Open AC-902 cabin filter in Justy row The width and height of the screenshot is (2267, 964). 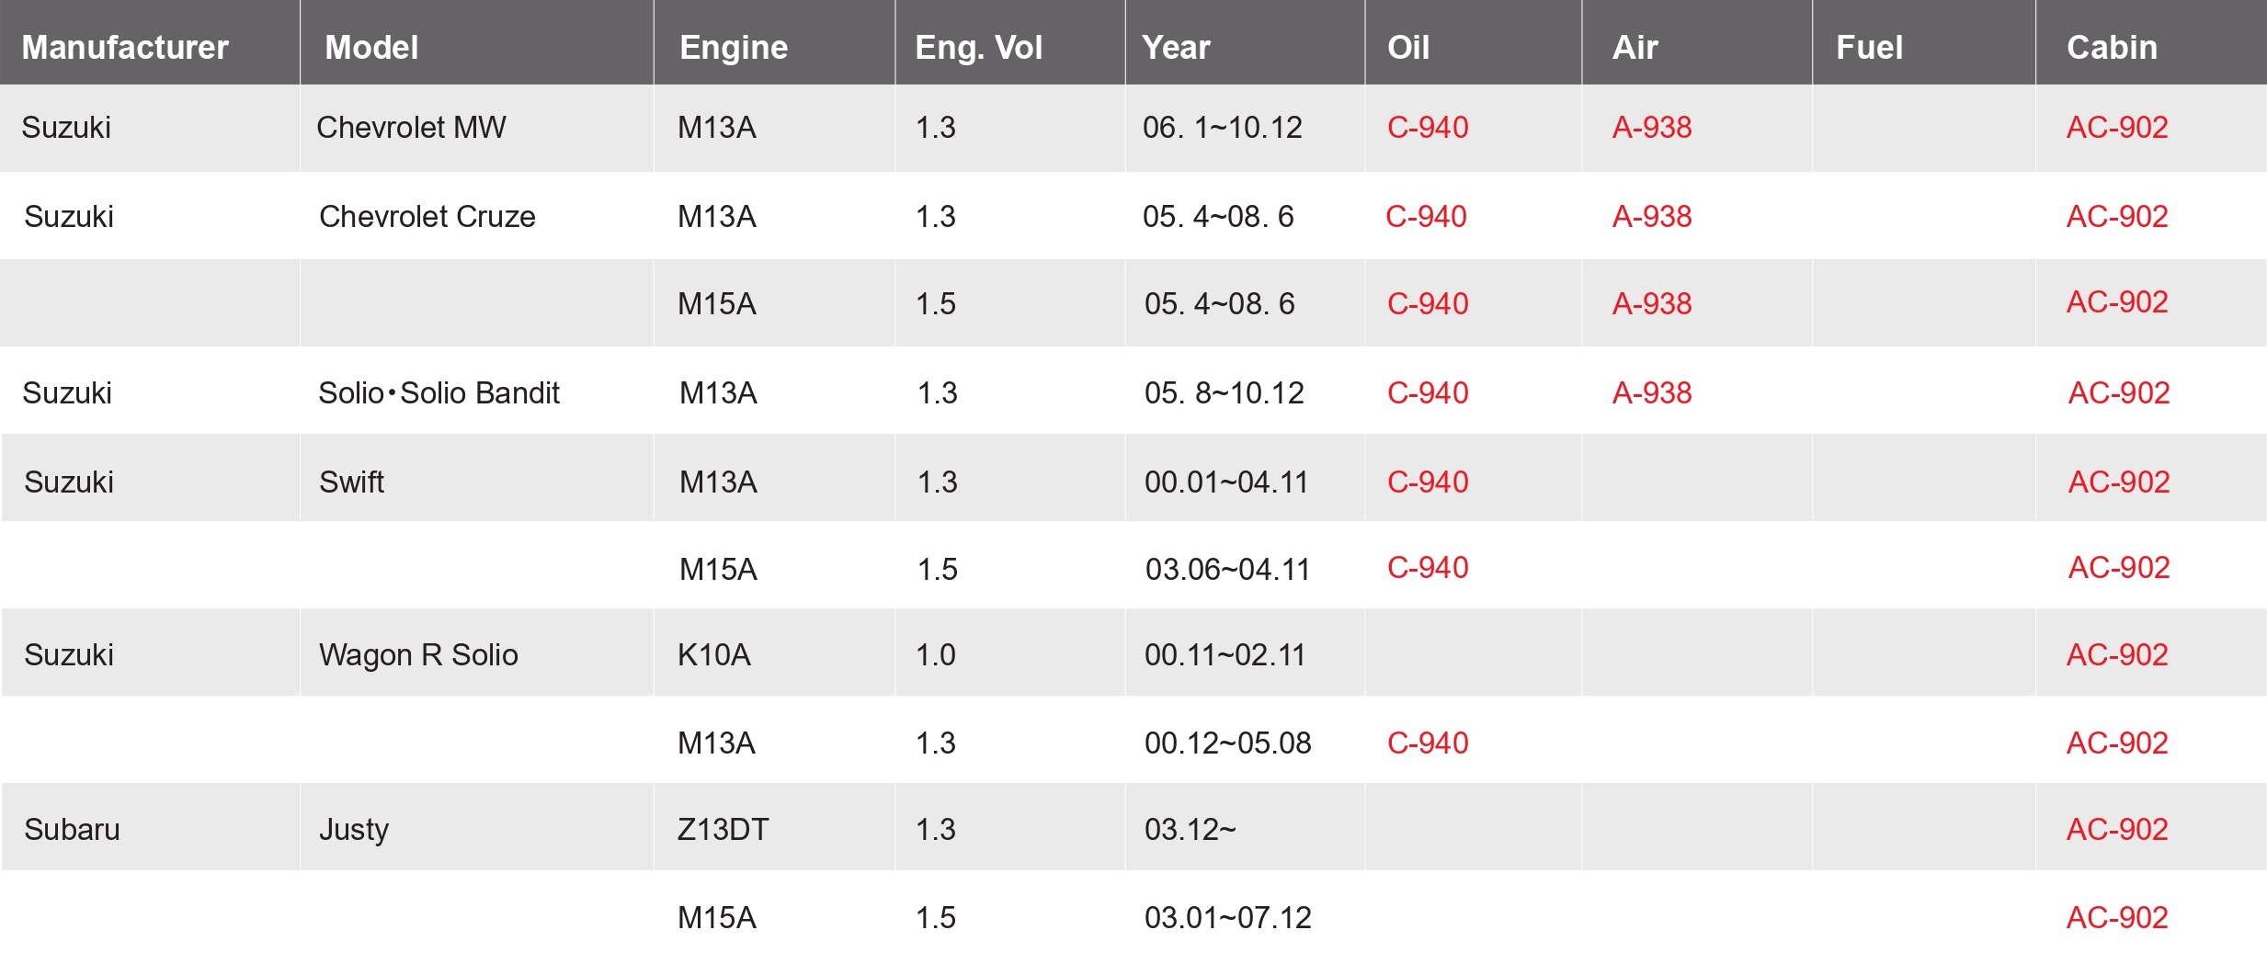click(x=2117, y=829)
